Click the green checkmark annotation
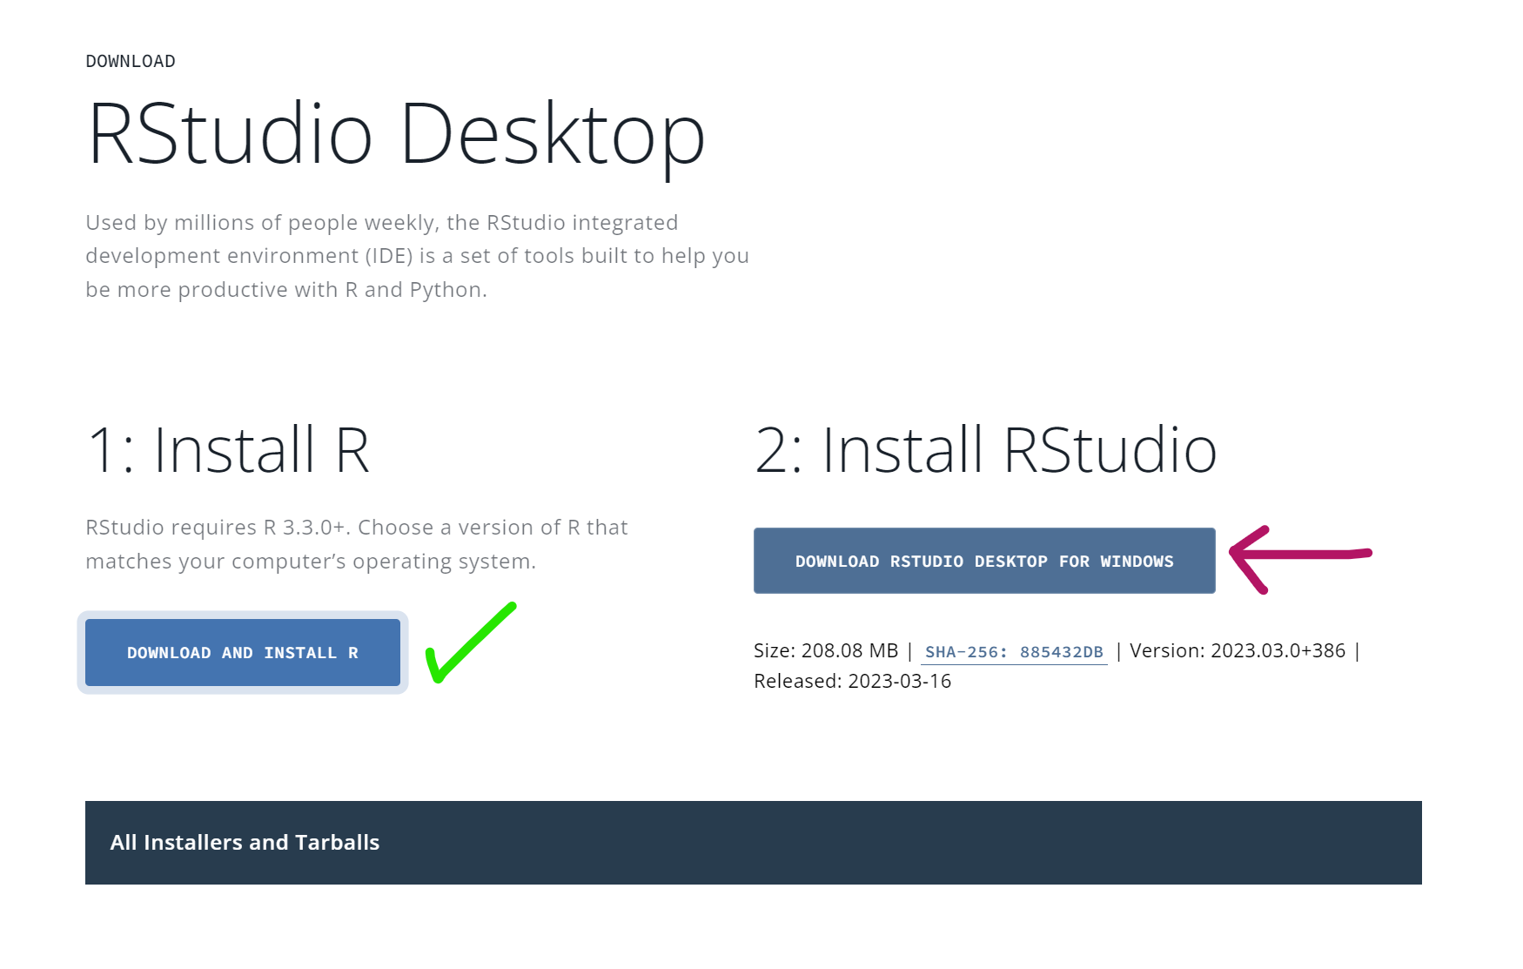 pos(468,644)
